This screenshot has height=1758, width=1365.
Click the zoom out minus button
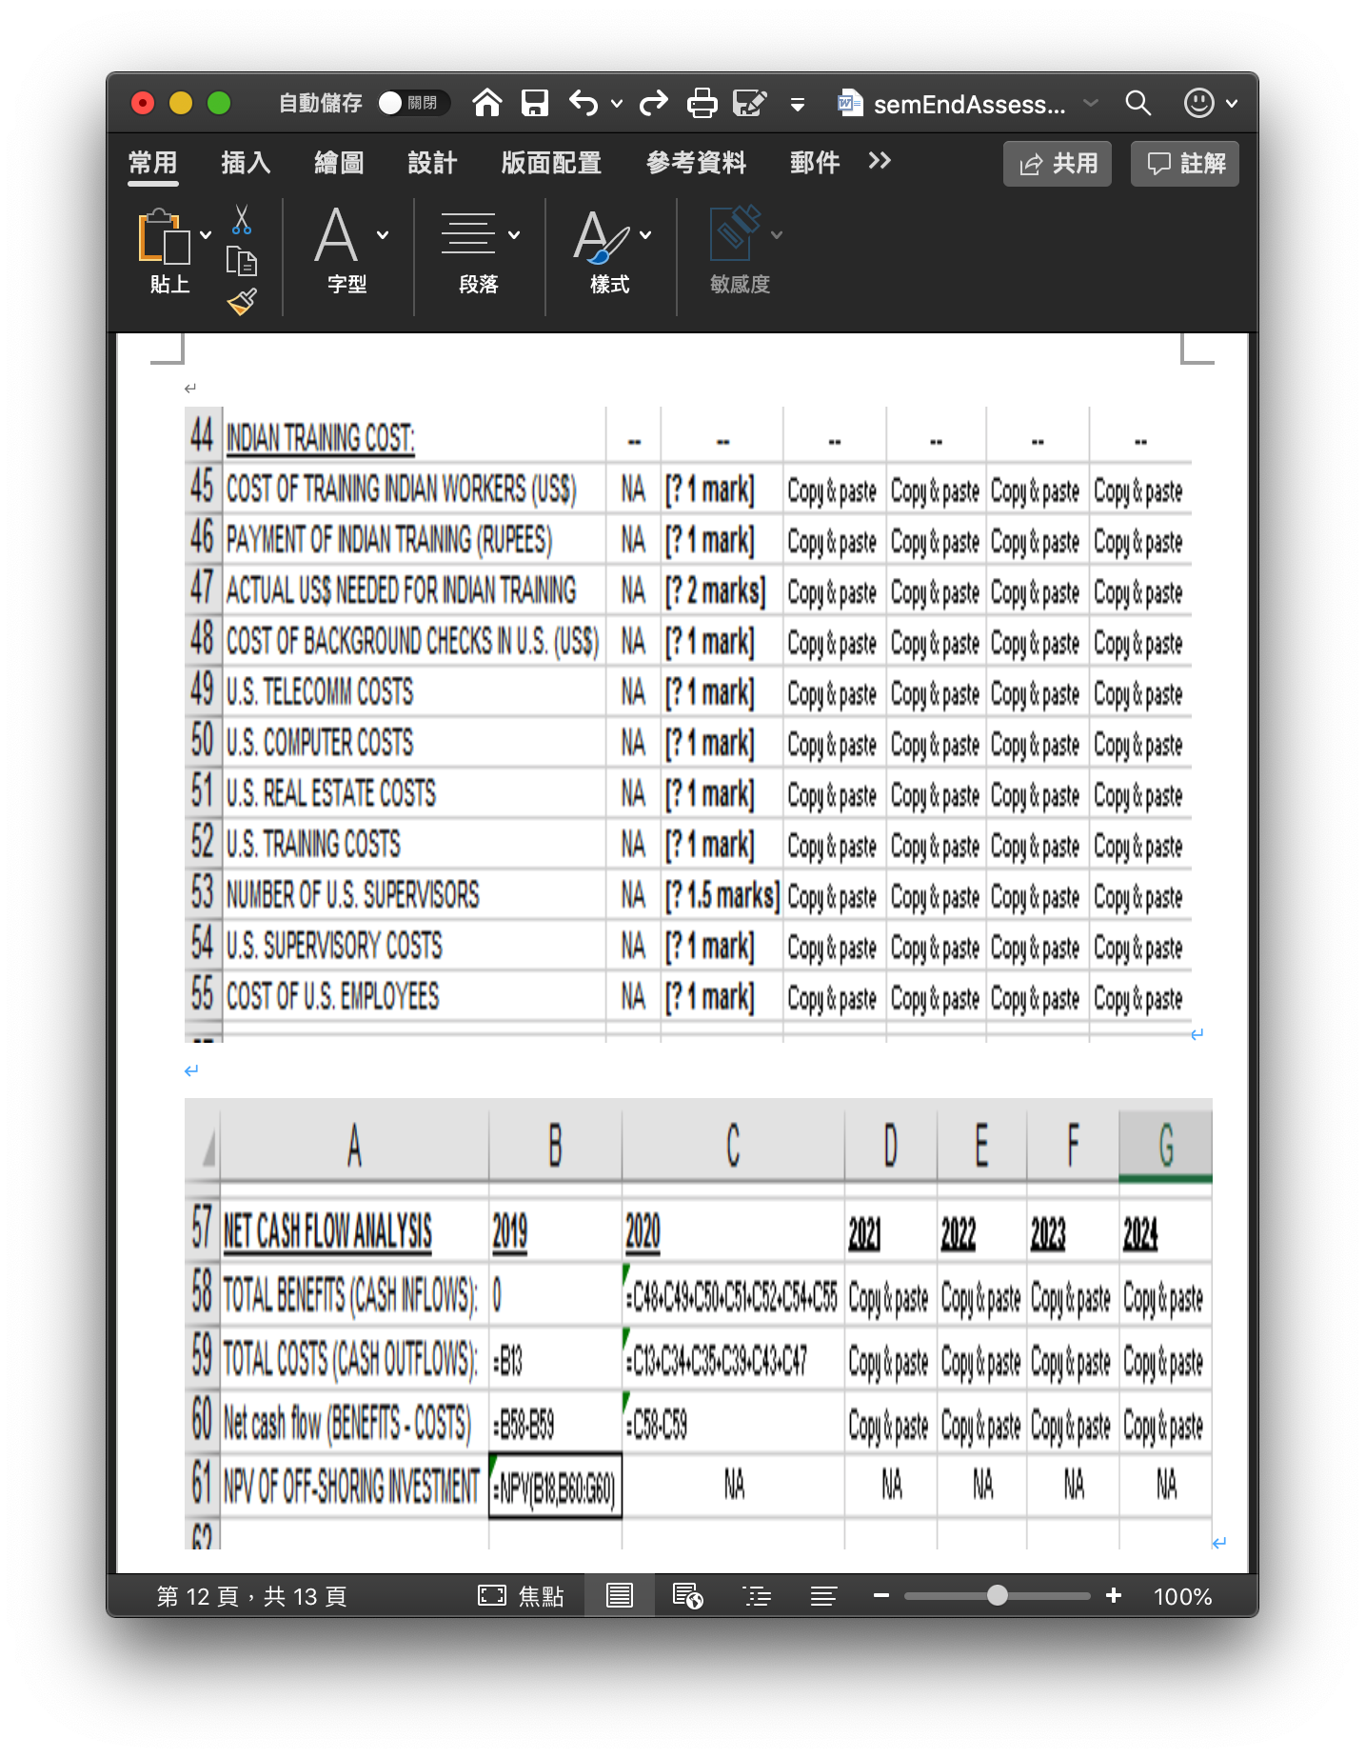pyautogui.click(x=881, y=1595)
